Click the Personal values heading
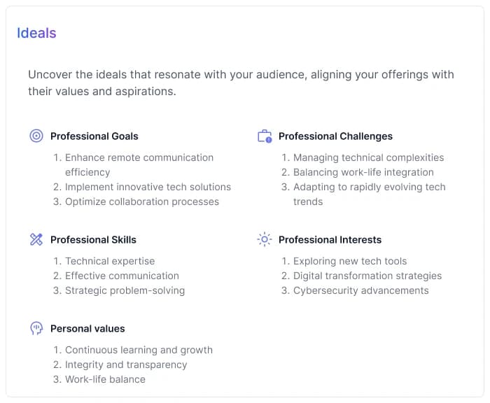490x403 pixels. tap(87, 328)
